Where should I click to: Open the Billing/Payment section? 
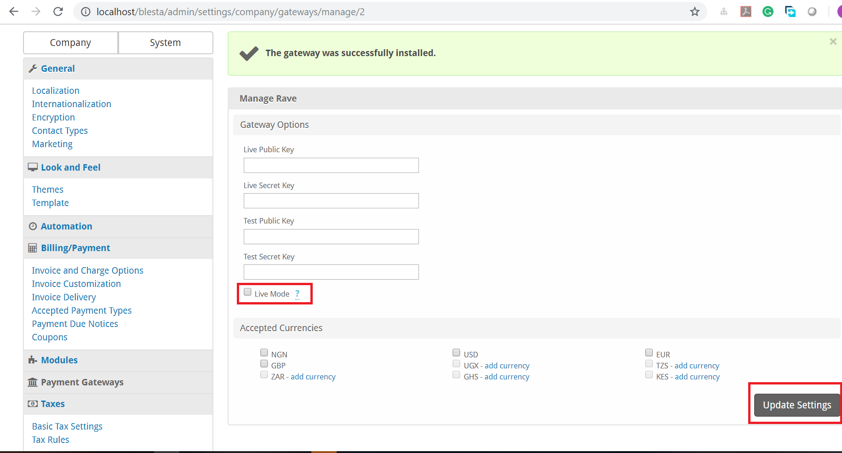(75, 248)
